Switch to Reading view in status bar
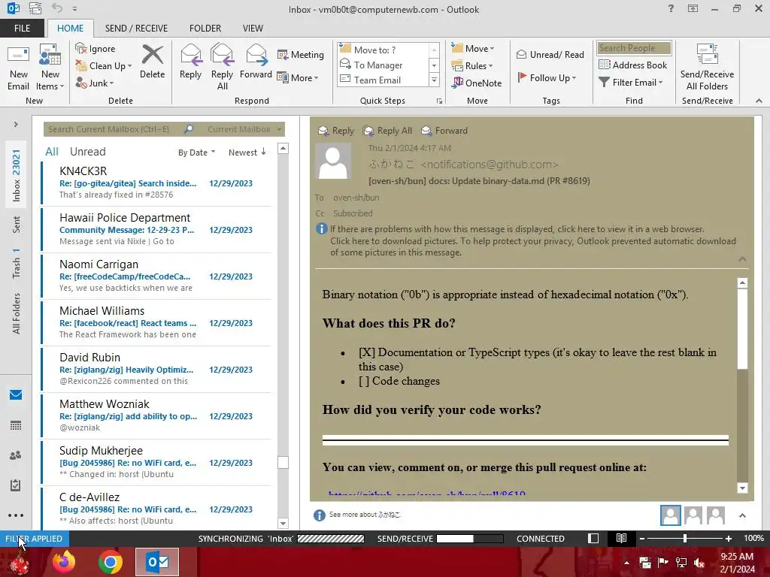 click(621, 539)
